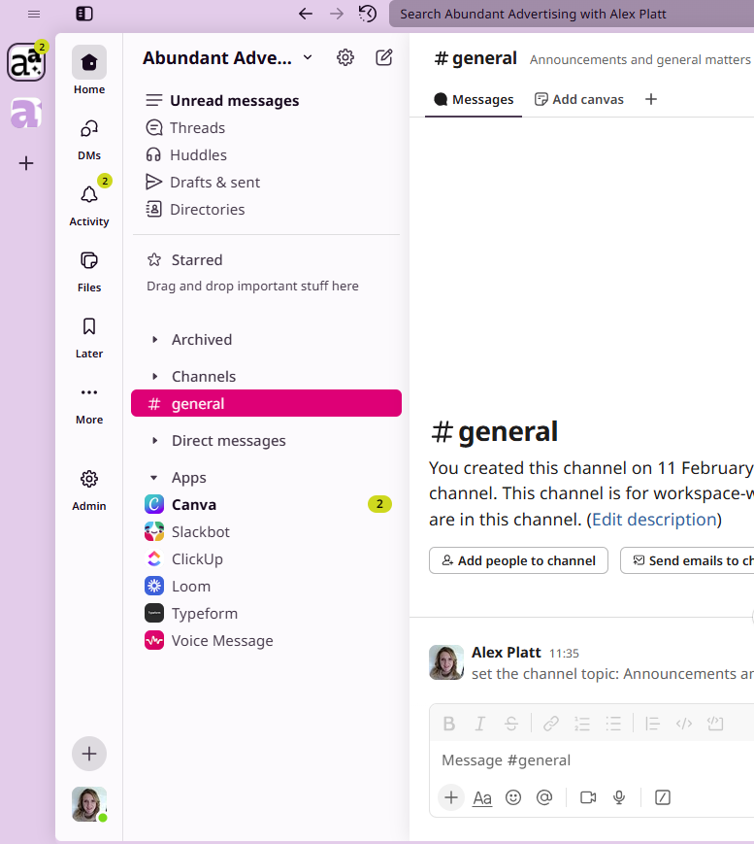Screen dimensions: 754x844
Task: Toggle code block formatting
Action: [x=715, y=724]
